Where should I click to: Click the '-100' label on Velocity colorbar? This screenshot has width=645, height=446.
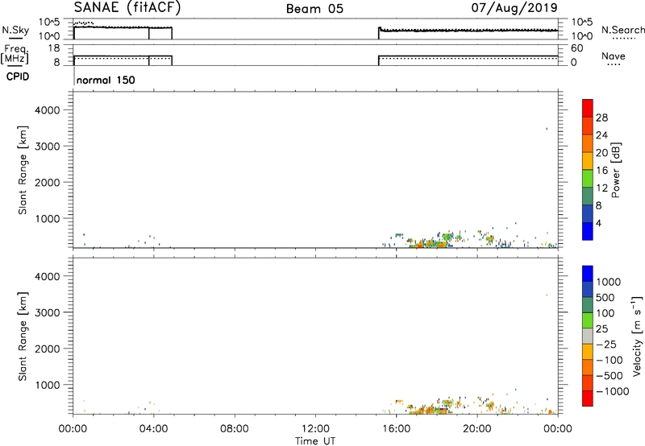(610, 360)
